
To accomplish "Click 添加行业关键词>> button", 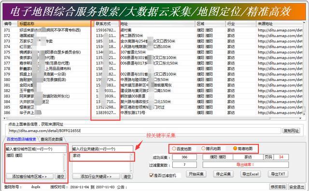I will [x=96, y=177].
